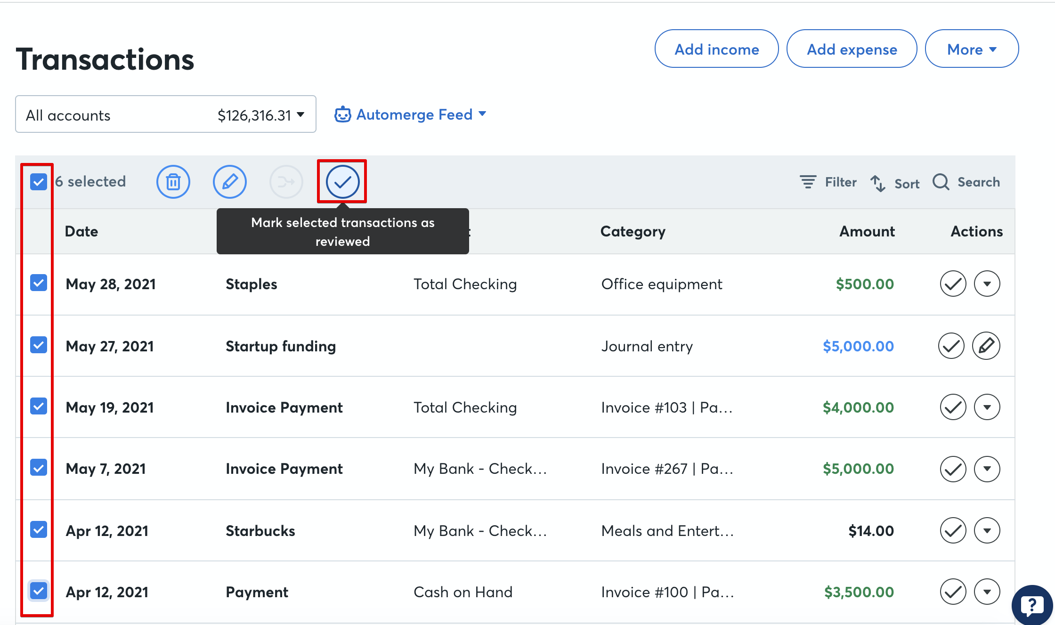Image resolution: width=1055 pixels, height=625 pixels.
Task: Expand actions menu for Staples row
Action: [987, 284]
